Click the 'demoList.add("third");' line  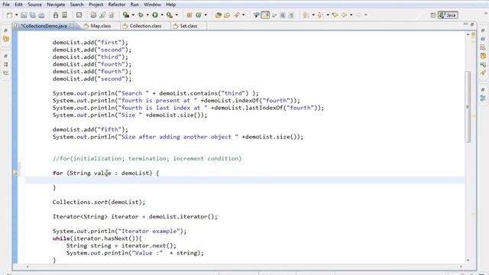click(90, 57)
